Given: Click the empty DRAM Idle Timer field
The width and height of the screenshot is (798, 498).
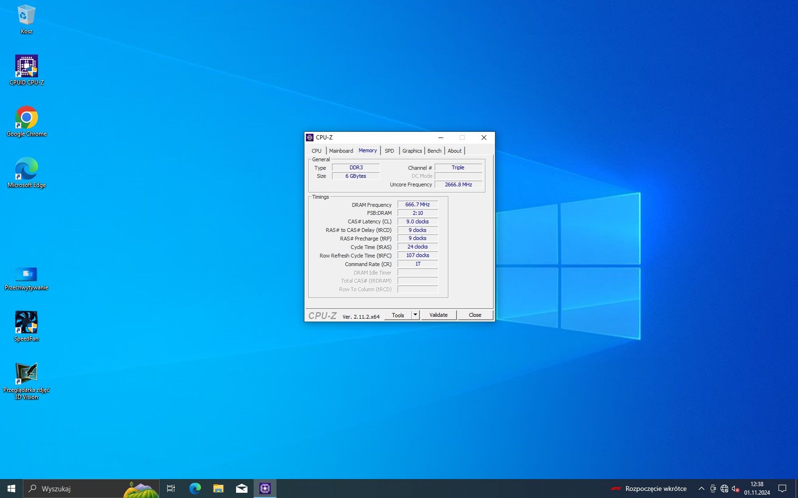Looking at the screenshot, I should tap(418, 272).
